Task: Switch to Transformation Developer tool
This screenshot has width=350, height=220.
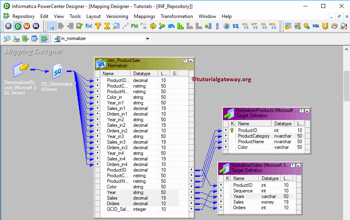Action: point(25,39)
